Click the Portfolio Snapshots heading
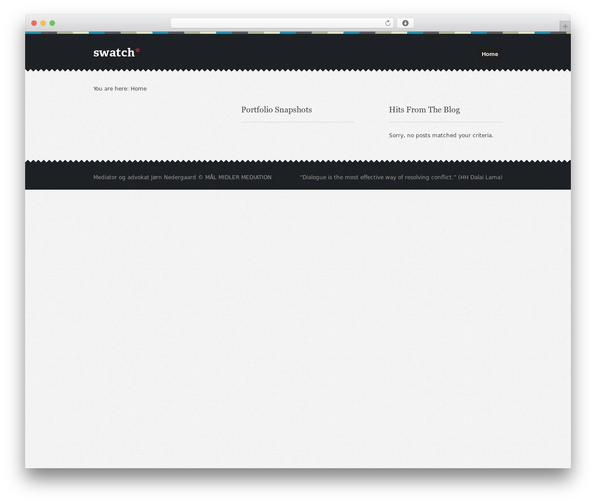Image resolution: width=596 pixels, height=504 pixels. (277, 110)
